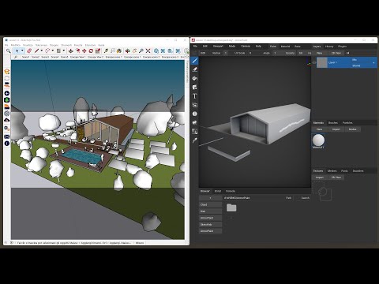The width and height of the screenshot is (379, 284).
Task: Select the Pan hand tool in SketchUp
Action: pos(134,50)
